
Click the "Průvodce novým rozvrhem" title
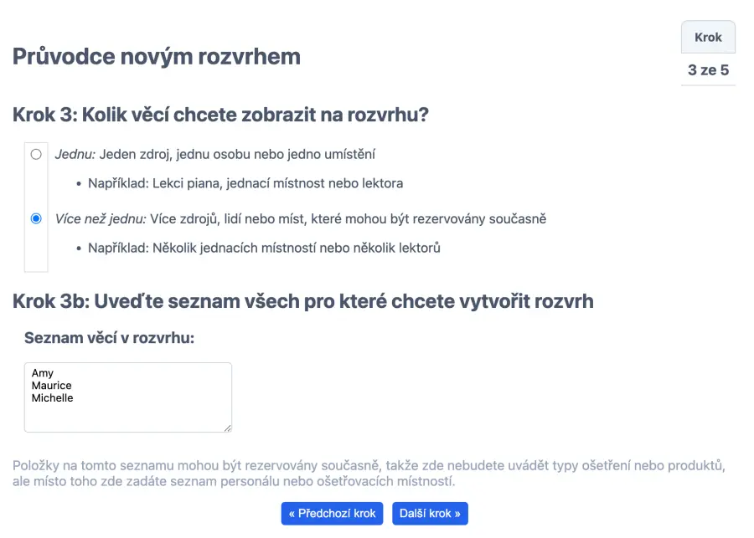(x=157, y=57)
